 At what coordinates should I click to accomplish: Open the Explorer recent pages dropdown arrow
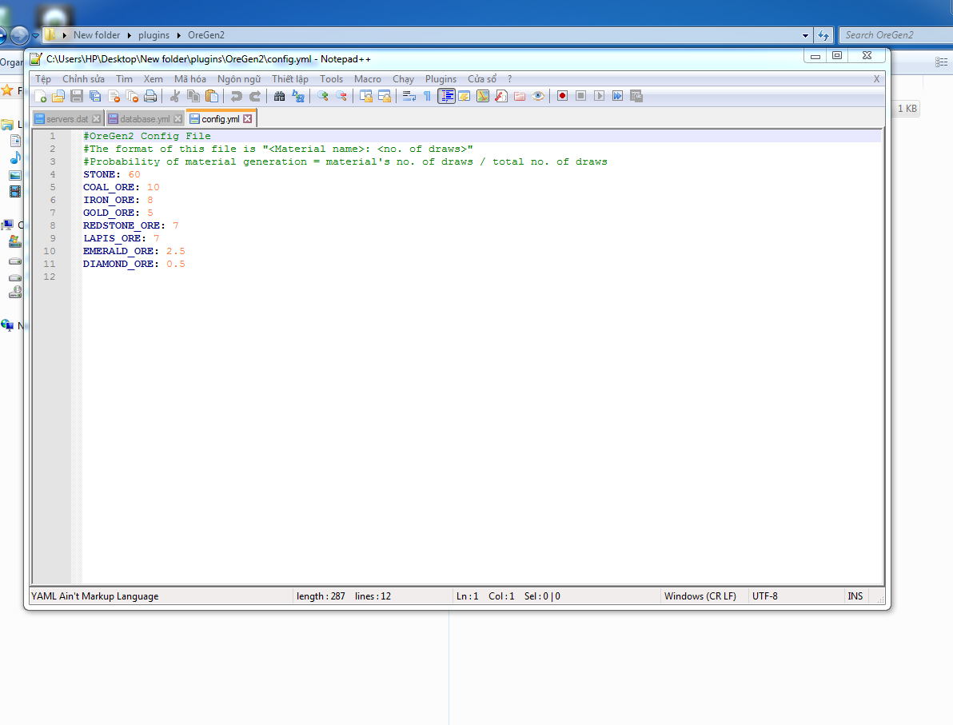36,36
